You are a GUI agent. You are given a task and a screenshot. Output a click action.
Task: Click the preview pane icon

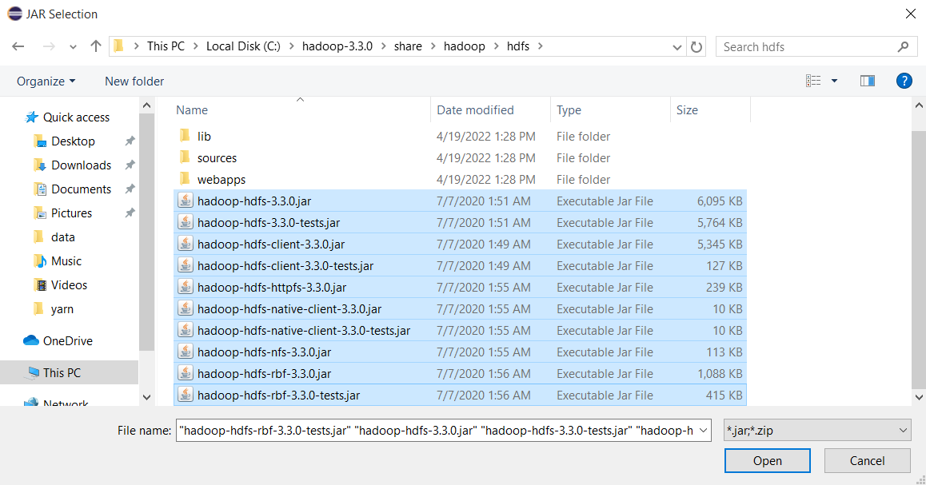[867, 81]
